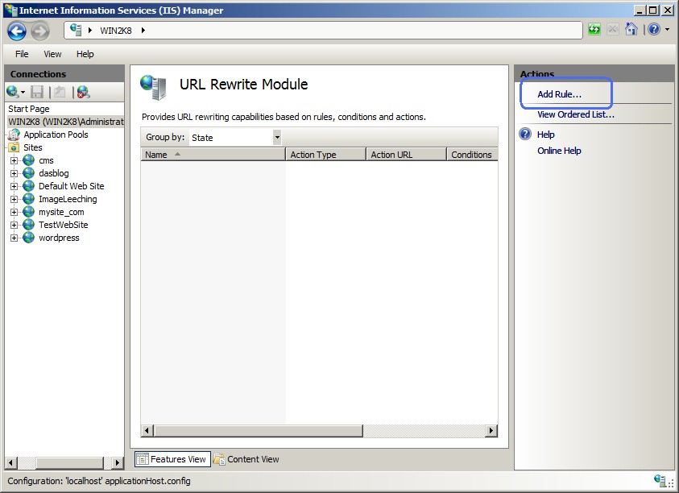This screenshot has height=493, width=679.
Task: Sort by Name column header
Action: [213, 154]
